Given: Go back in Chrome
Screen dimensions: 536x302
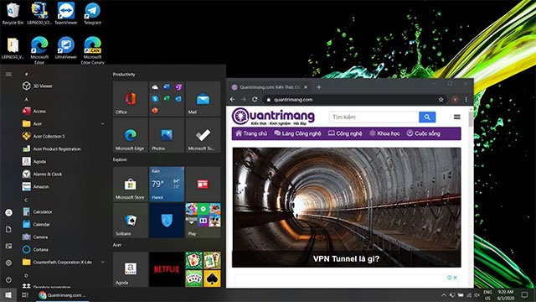Looking at the screenshot, I should pos(233,99).
